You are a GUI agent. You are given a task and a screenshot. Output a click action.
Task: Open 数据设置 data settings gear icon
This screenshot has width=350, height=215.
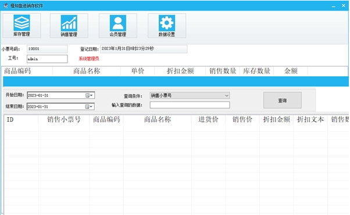[167, 26]
